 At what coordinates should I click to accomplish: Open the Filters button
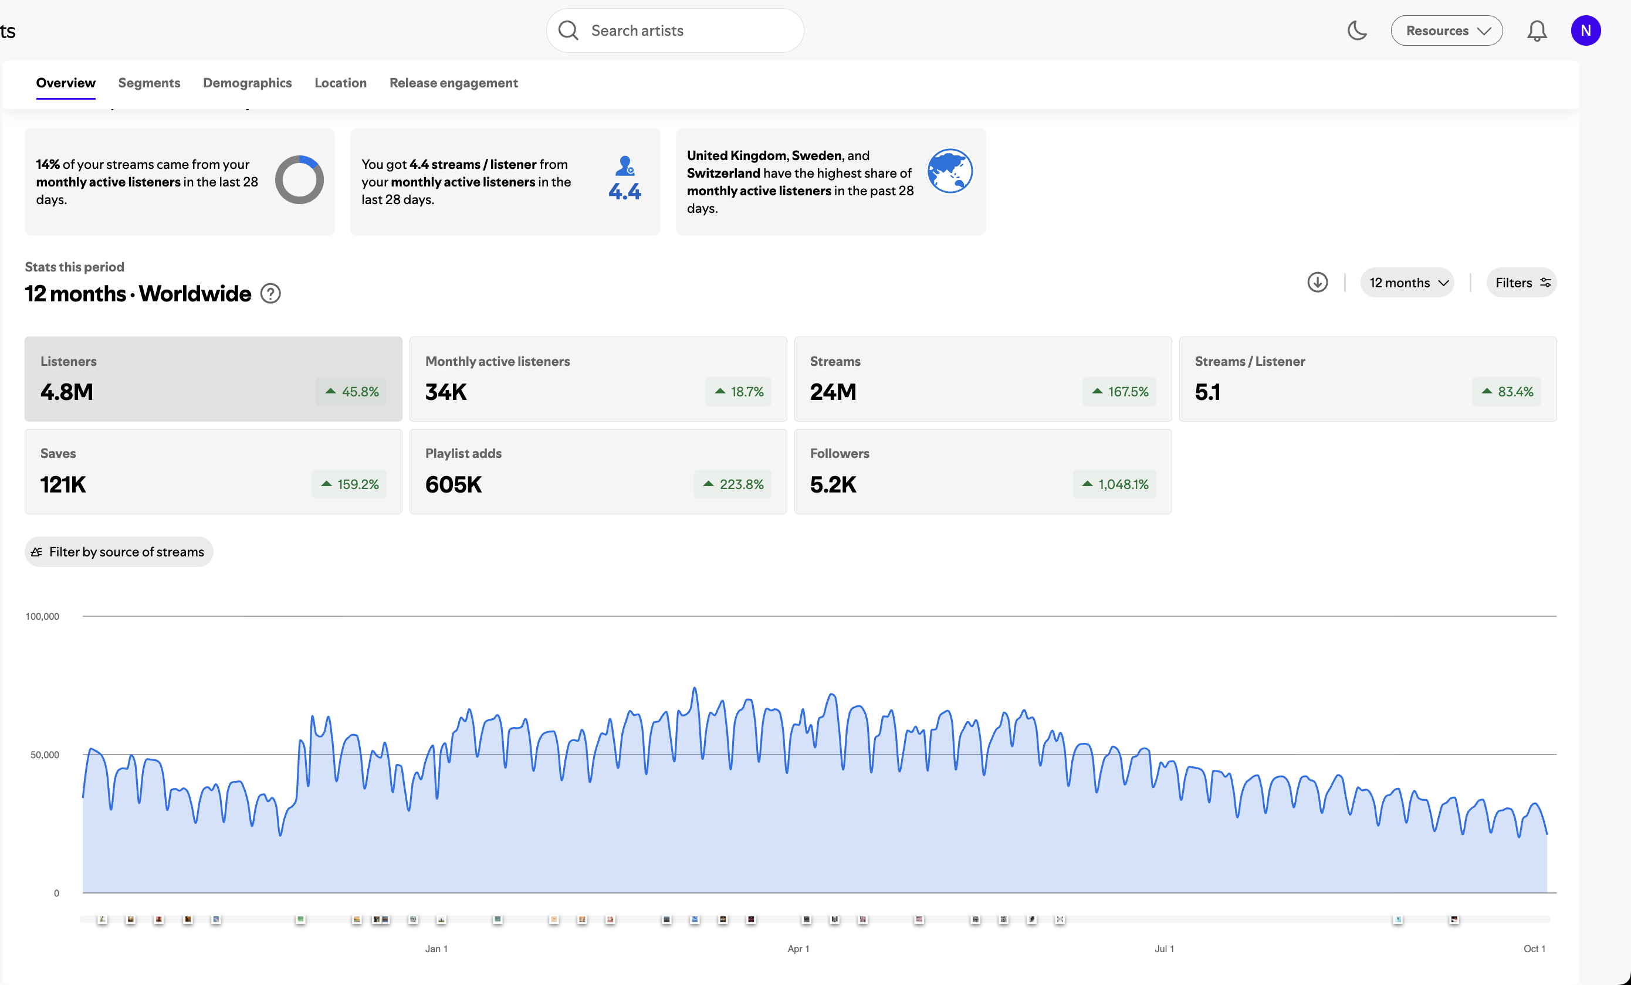pyautogui.click(x=1521, y=283)
